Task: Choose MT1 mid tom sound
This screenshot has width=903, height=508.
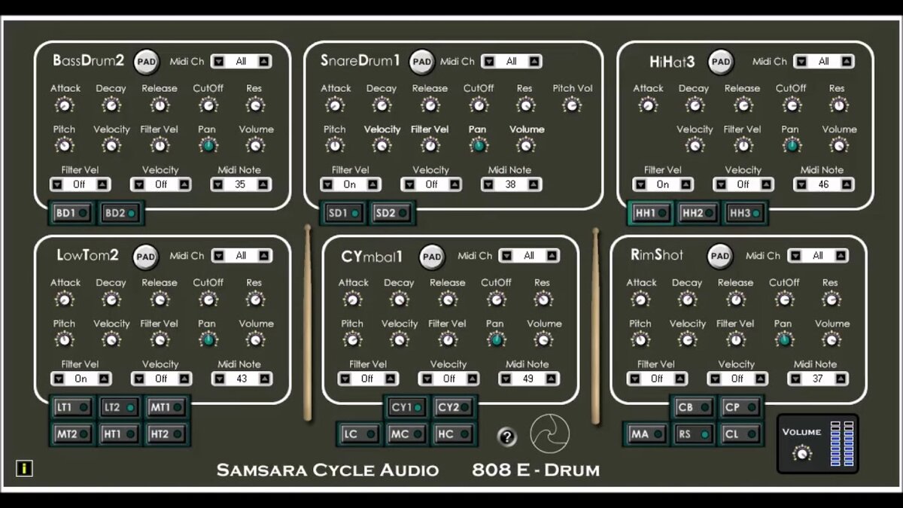Action: 168,407
